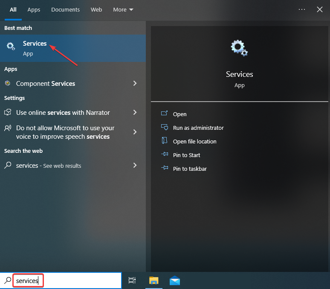The image size is (330, 289).
Task: Expand the speech services setting chevron
Action: click(x=135, y=132)
